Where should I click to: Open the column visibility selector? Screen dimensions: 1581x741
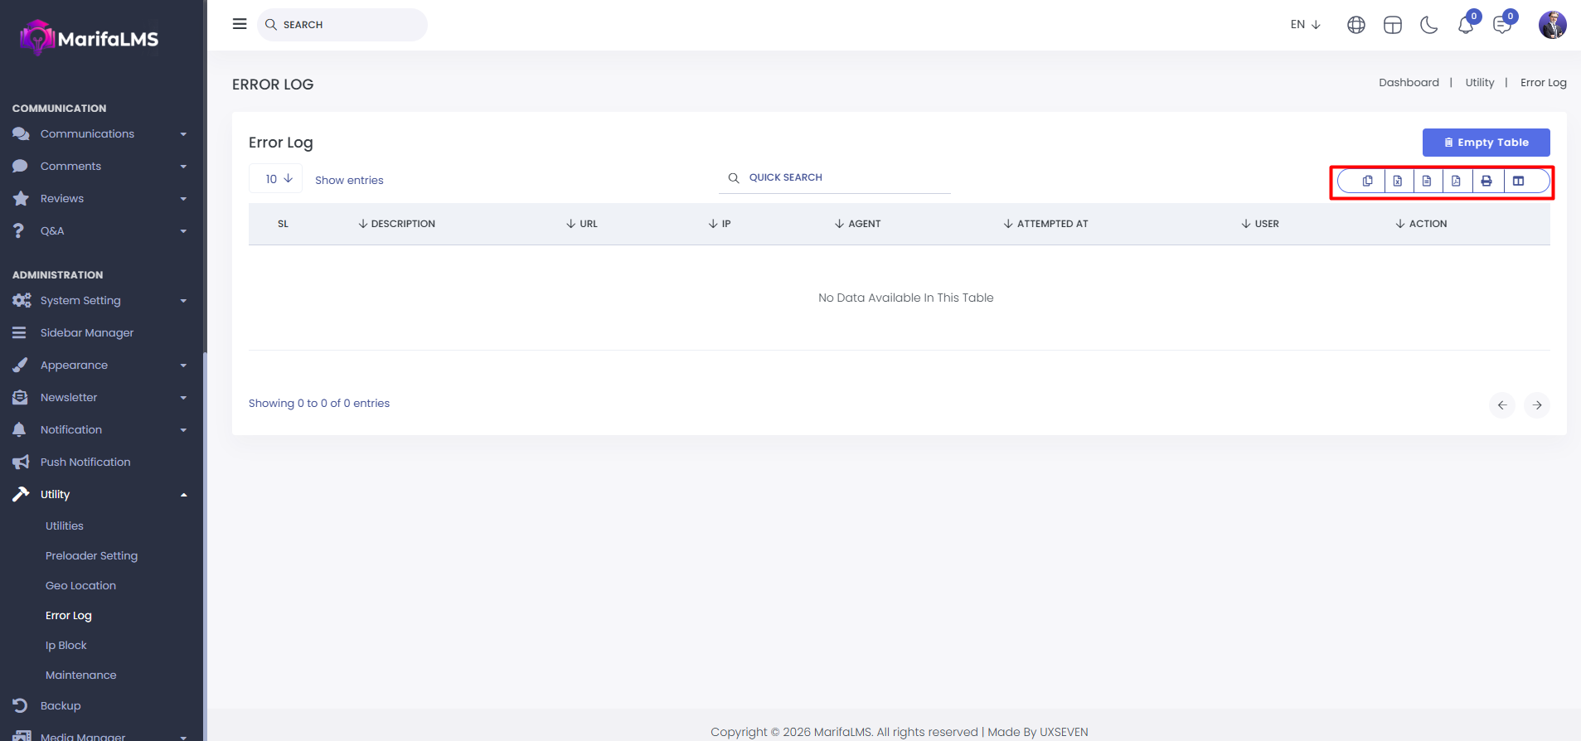click(1519, 181)
